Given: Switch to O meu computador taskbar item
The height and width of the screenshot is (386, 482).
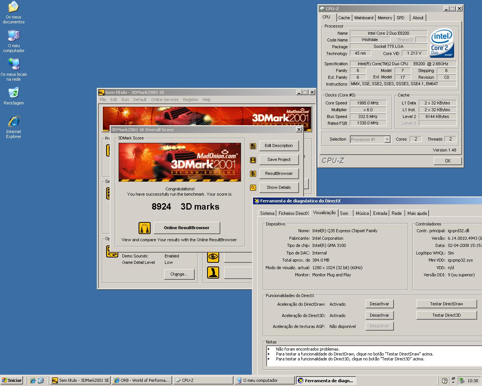Looking at the screenshot, I should (x=264, y=381).
